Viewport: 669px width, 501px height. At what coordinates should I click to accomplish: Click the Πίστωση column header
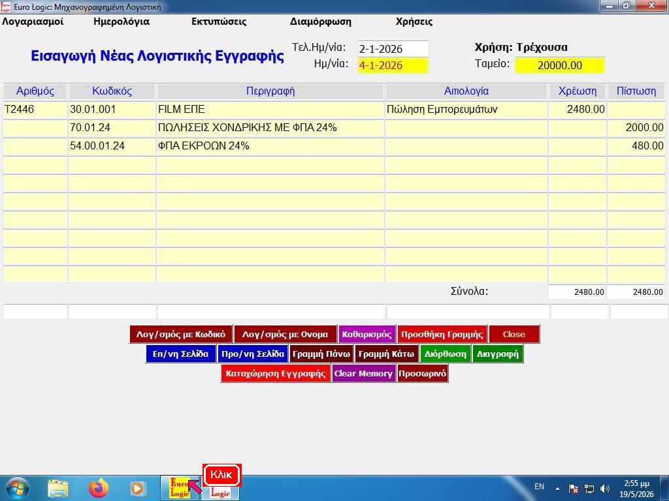point(636,91)
